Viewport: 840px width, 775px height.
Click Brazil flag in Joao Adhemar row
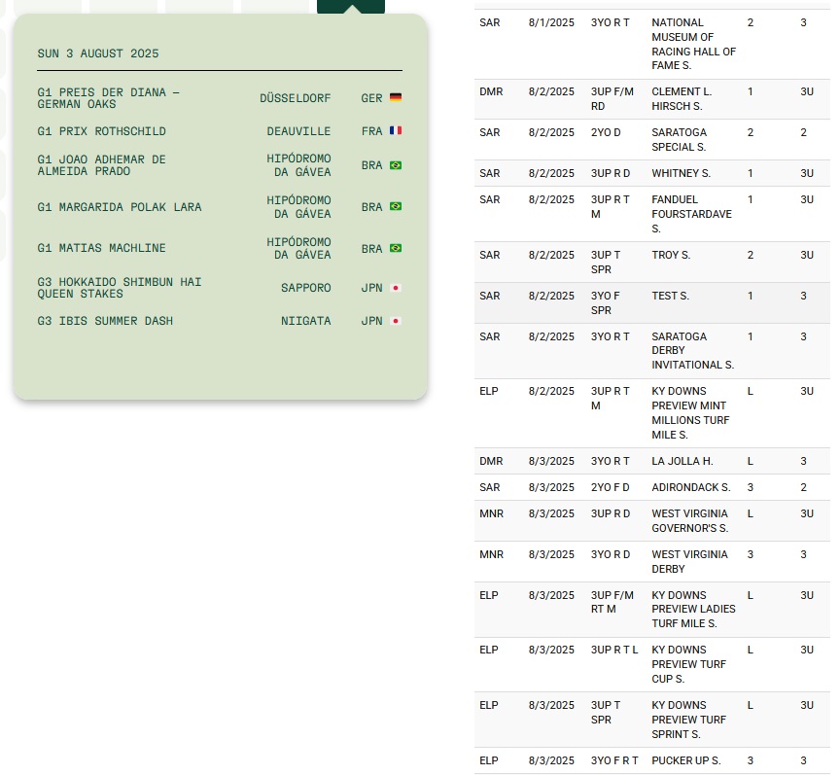pos(396,165)
